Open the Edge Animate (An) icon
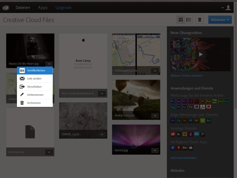The image size is (237, 178). coord(173,120)
